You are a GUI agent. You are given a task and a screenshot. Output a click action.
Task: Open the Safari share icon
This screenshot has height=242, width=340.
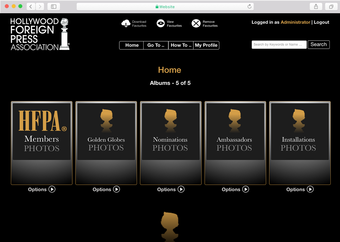point(316,7)
